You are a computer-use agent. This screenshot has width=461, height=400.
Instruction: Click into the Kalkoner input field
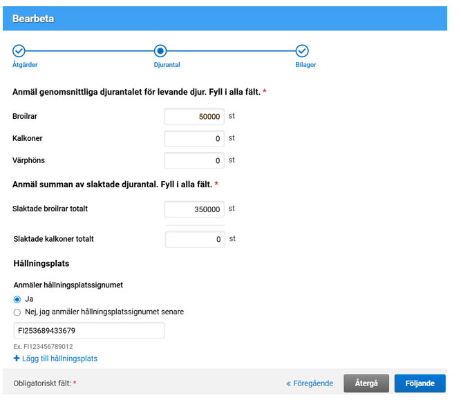pos(194,139)
